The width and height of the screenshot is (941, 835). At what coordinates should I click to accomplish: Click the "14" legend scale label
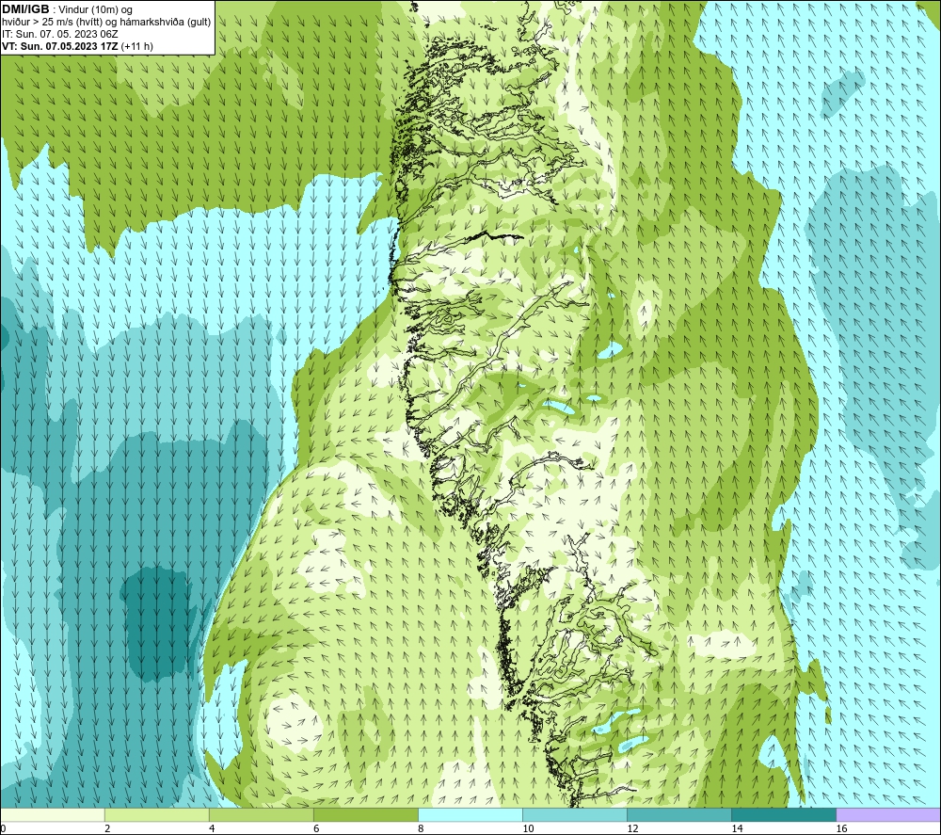(x=737, y=828)
